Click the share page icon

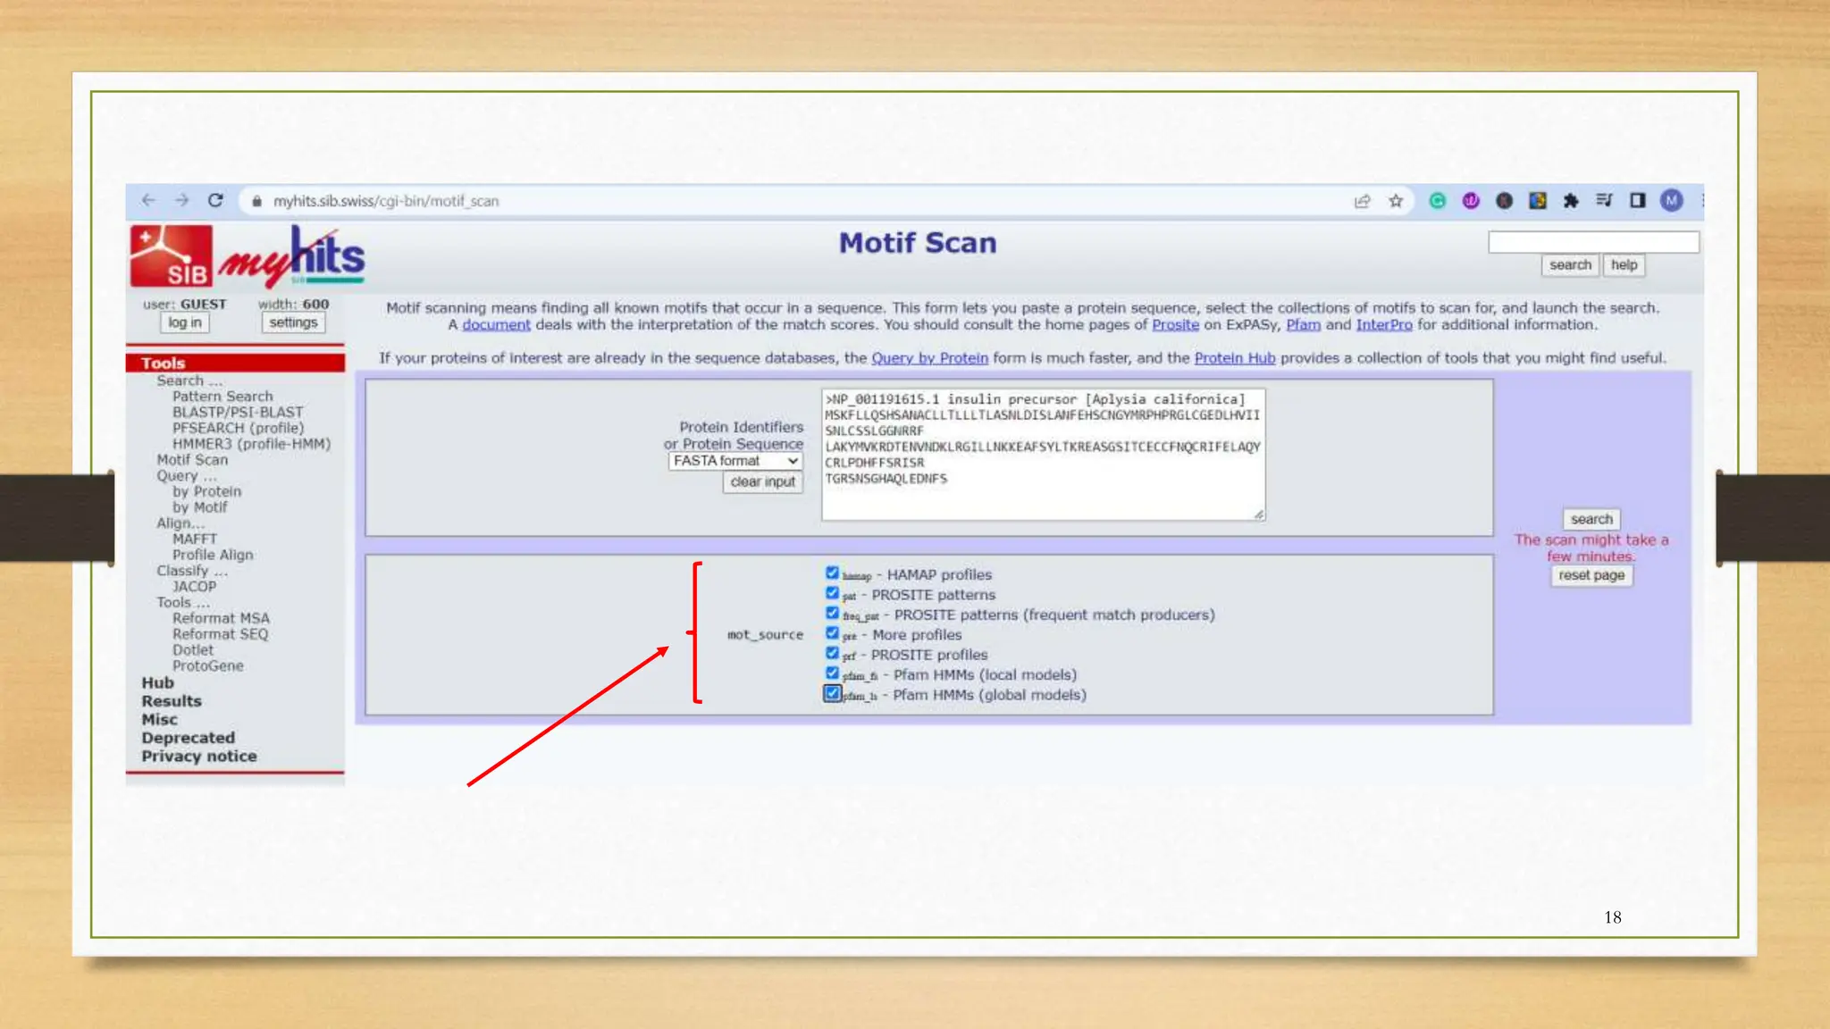click(1362, 201)
